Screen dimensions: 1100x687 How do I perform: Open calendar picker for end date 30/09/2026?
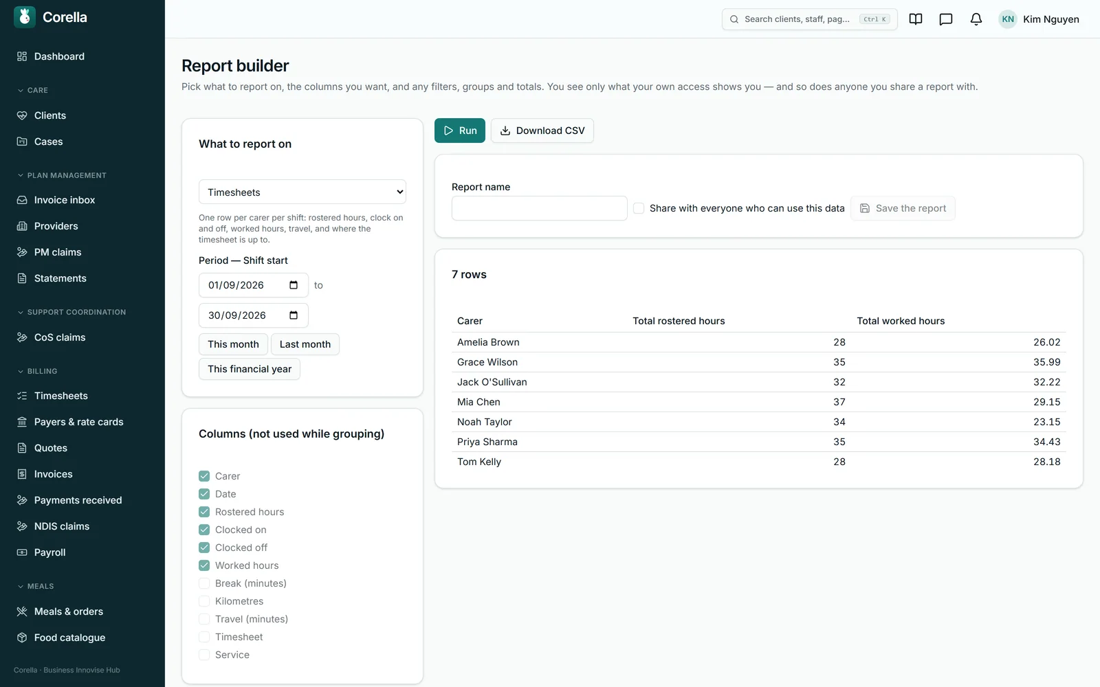(x=294, y=315)
